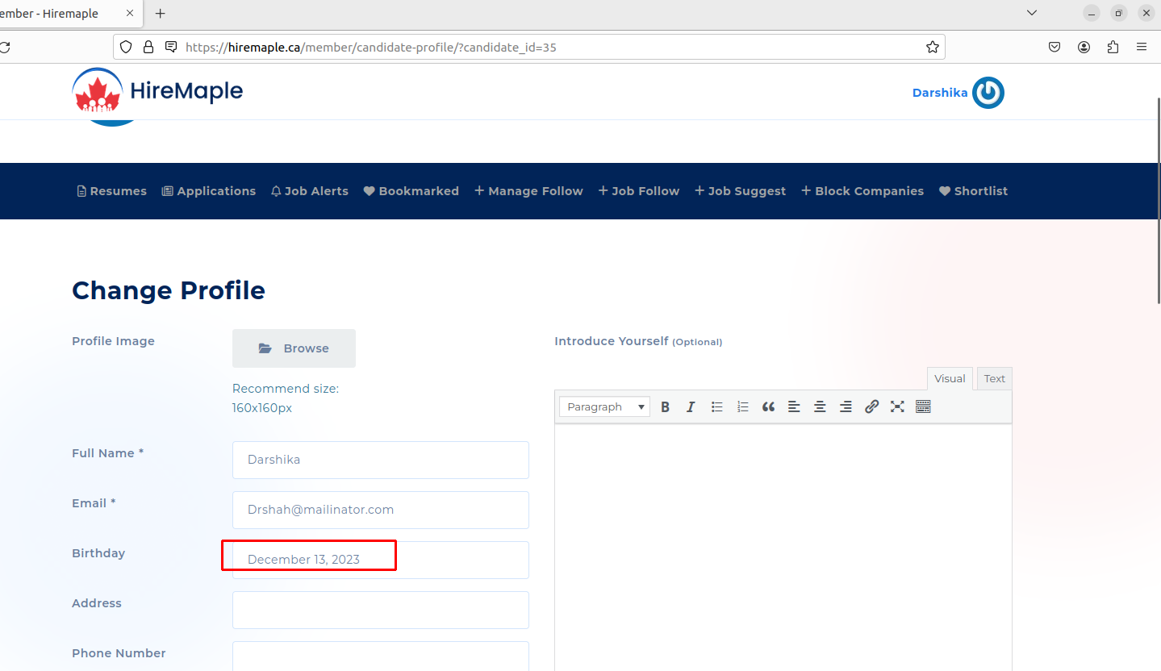The image size is (1161, 671).
Task: Click the page vertical scrollbar
Action: [1158, 200]
